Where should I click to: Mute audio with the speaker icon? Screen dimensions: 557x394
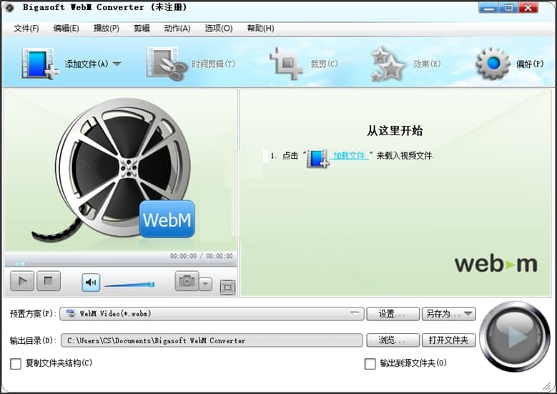pyautogui.click(x=91, y=282)
